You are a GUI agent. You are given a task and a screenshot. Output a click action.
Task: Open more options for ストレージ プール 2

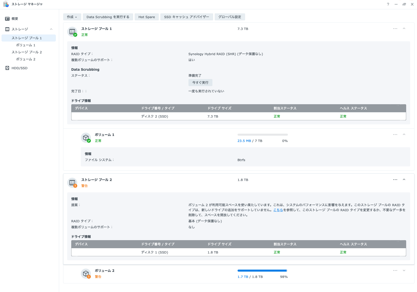(395, 180)
